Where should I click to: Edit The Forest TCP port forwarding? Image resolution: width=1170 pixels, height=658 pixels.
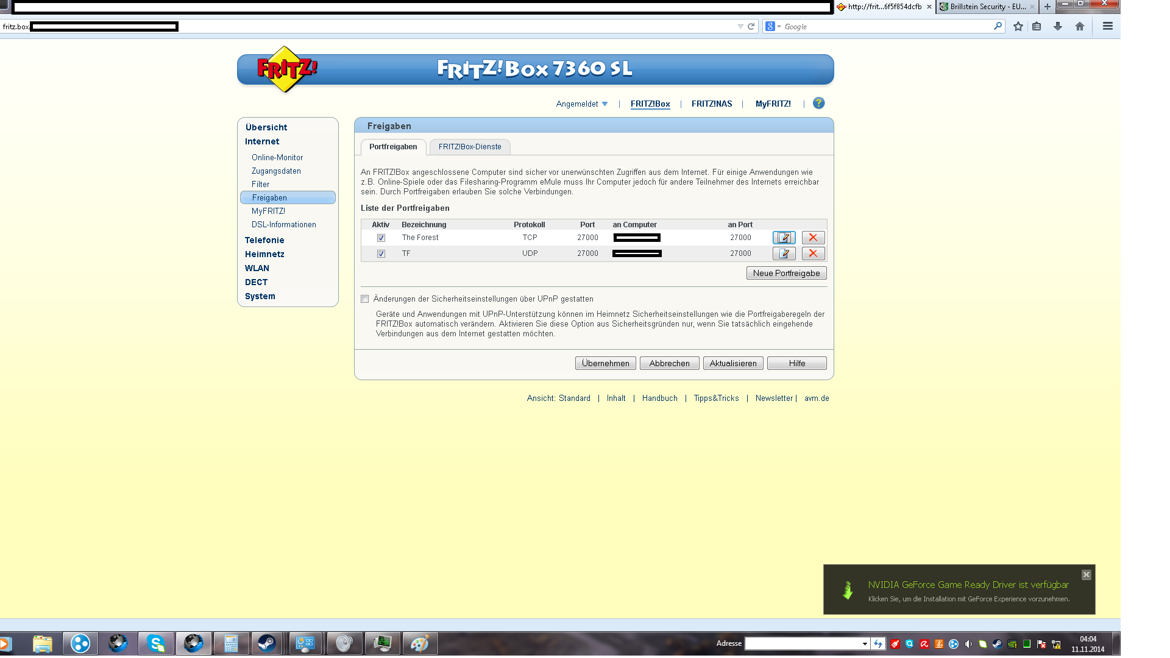click(784, 238)
